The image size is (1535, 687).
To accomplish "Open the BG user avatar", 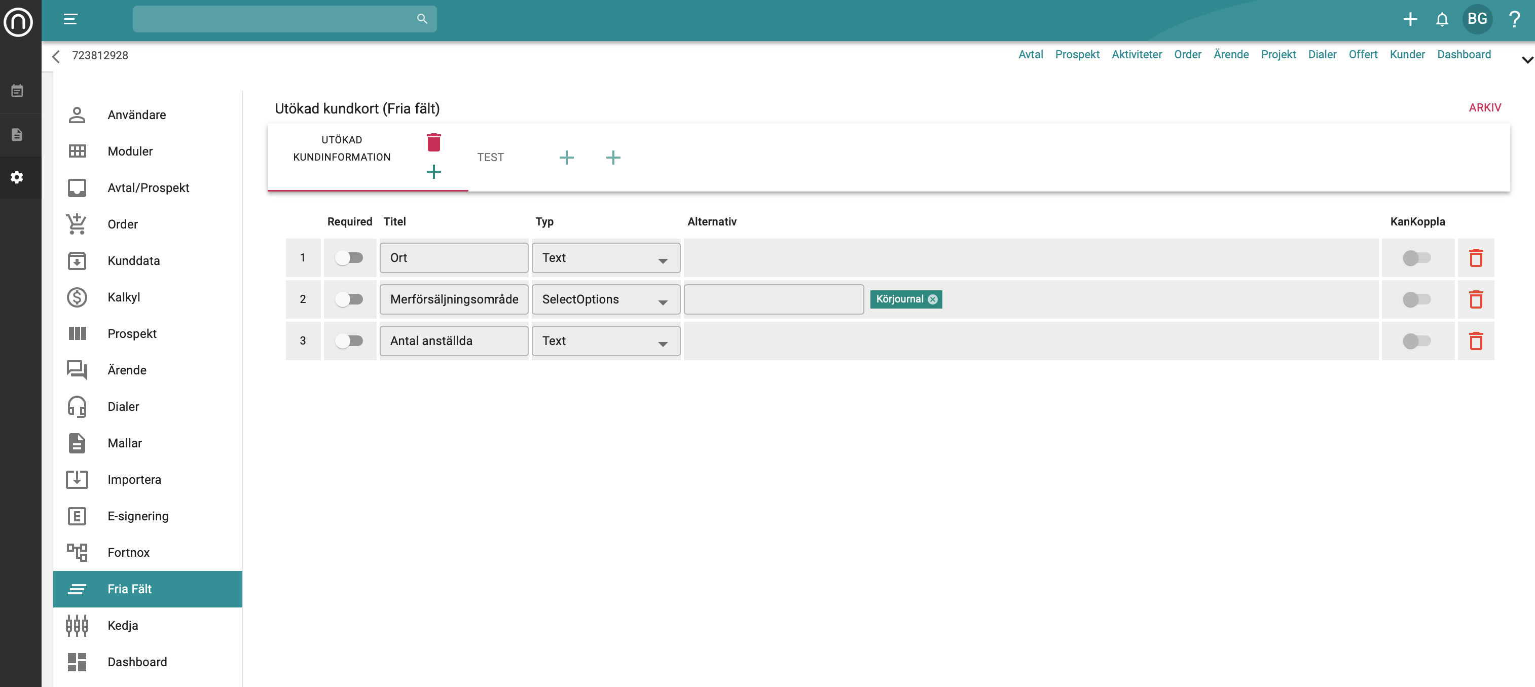I will tap(1477, 19).
